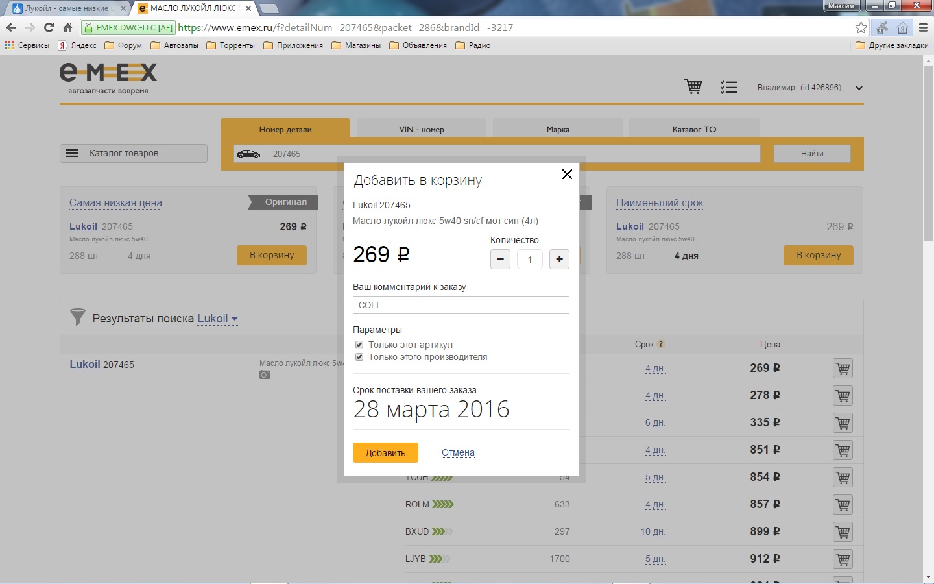Switch to 'Каталог ТО' tab
This screenshot has height=584, width=934.
(694, 129)
